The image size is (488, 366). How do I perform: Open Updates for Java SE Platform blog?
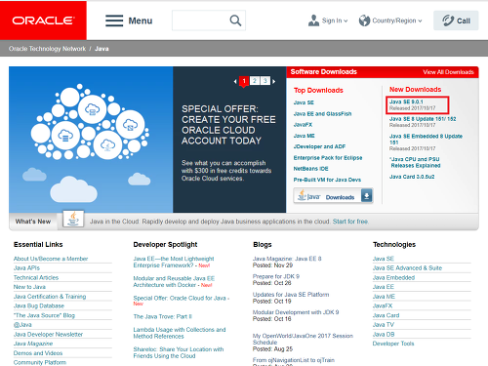click(x=291, y=295)
